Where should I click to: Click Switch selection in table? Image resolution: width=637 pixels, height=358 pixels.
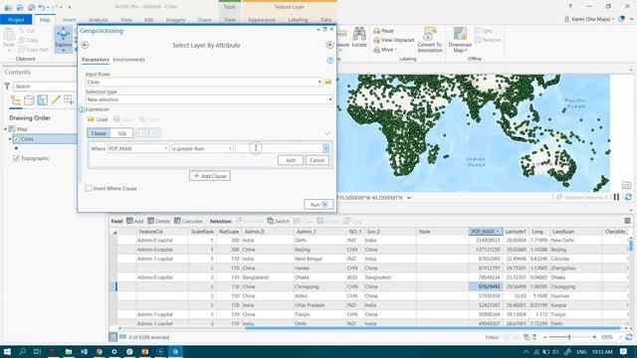[x=279, y=221]
